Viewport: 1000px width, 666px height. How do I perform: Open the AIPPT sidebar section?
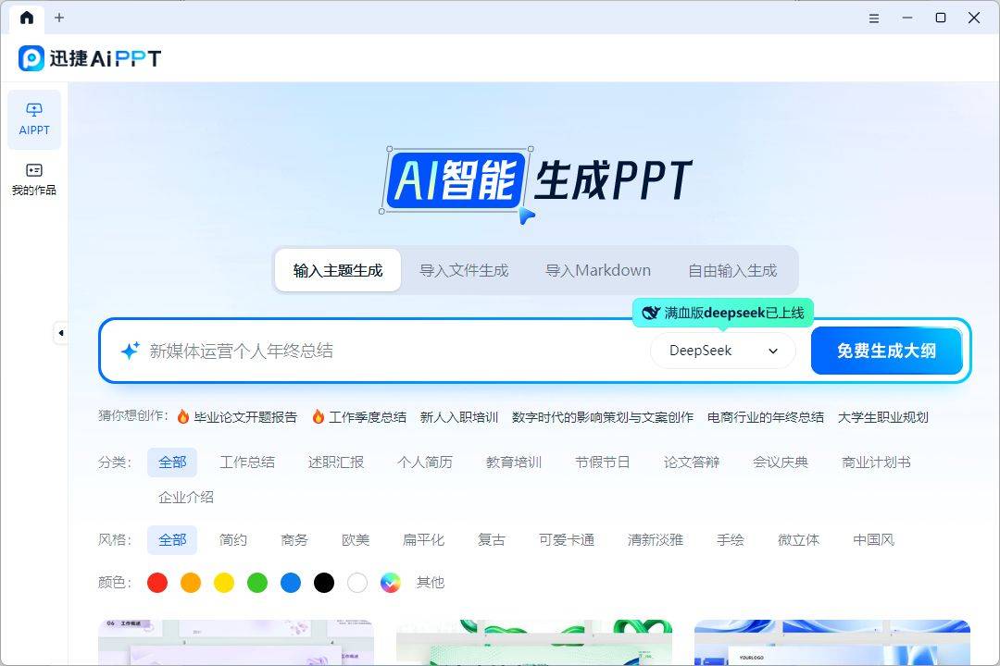tap(34, 119)
